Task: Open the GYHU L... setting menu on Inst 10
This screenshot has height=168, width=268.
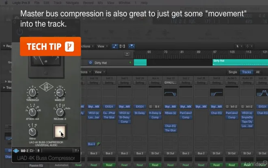Action: point(171,83)
